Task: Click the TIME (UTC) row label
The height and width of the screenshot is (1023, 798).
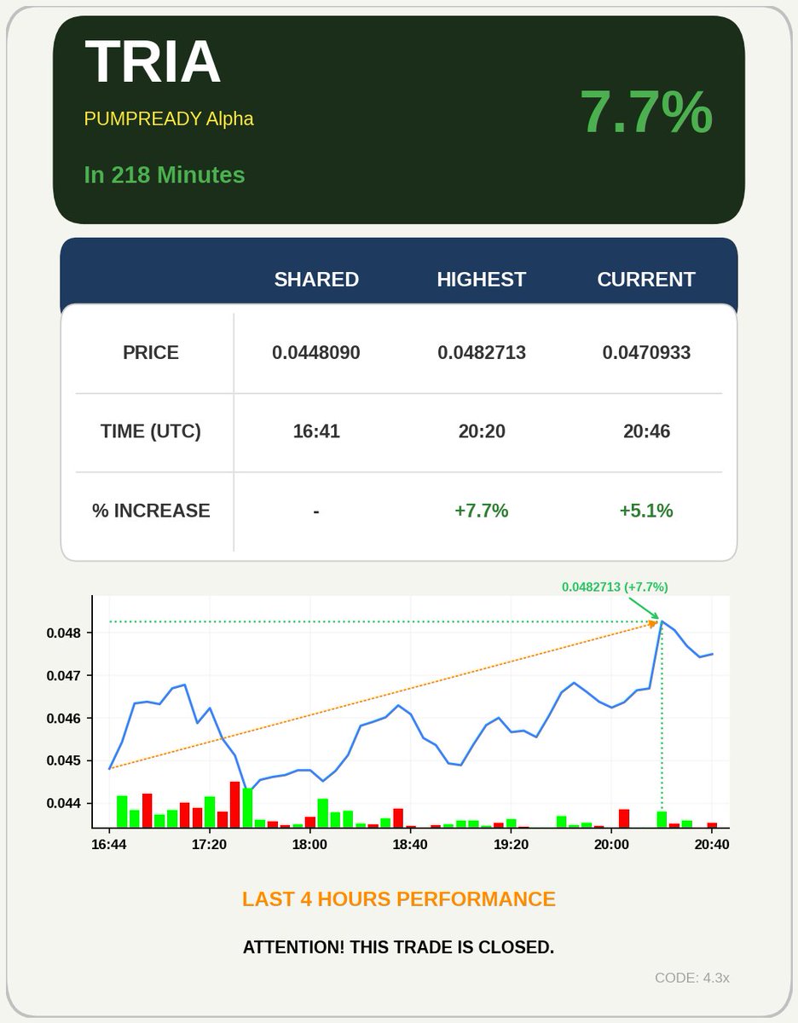Action: (x=151, y=431)
